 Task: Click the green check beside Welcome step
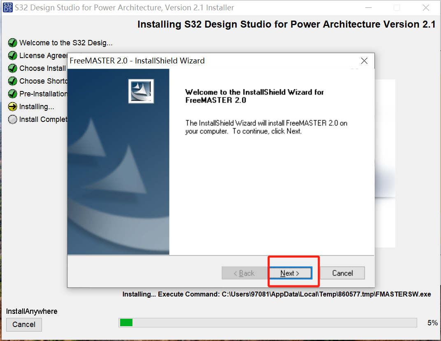point(12,43)
